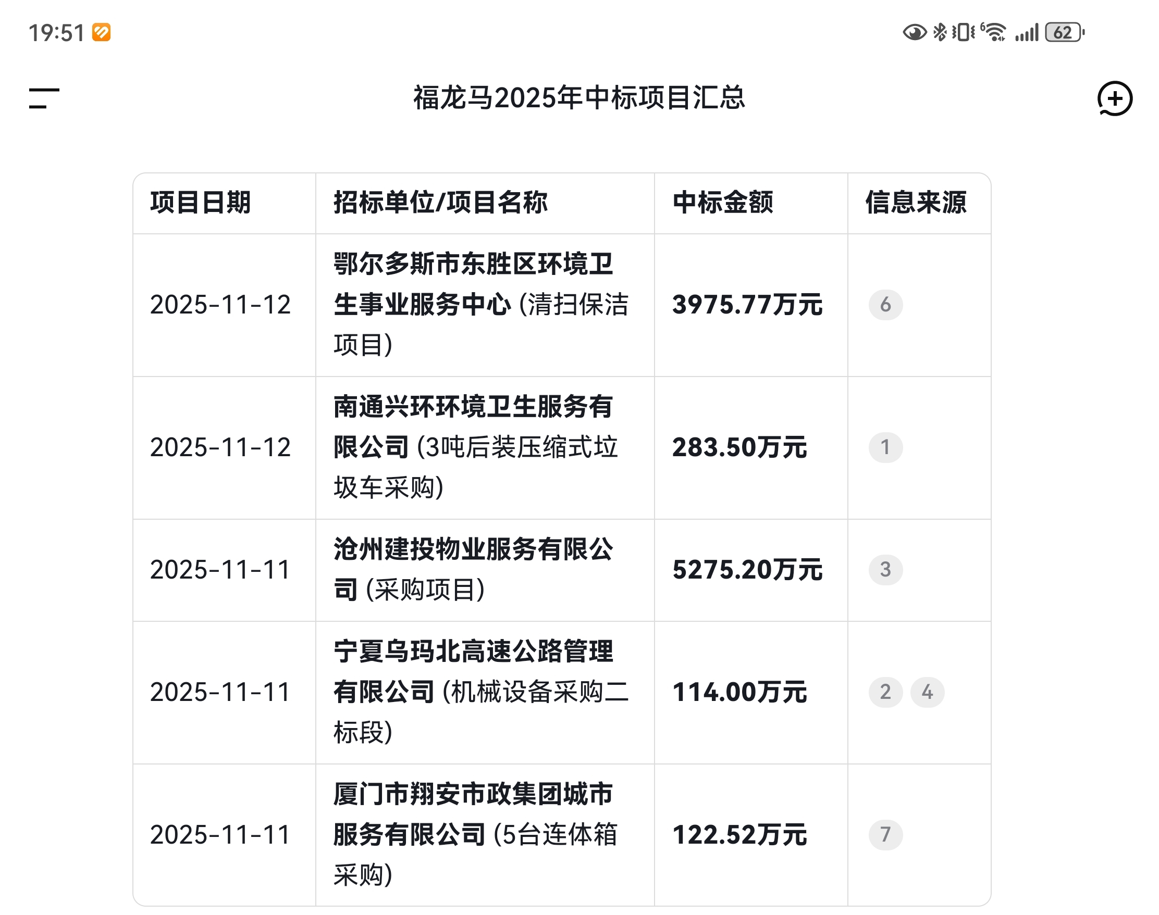The height and width of the screenshot is (915, 1159).
Task: Select the 信息来源 column header
Action: [916, 203]
